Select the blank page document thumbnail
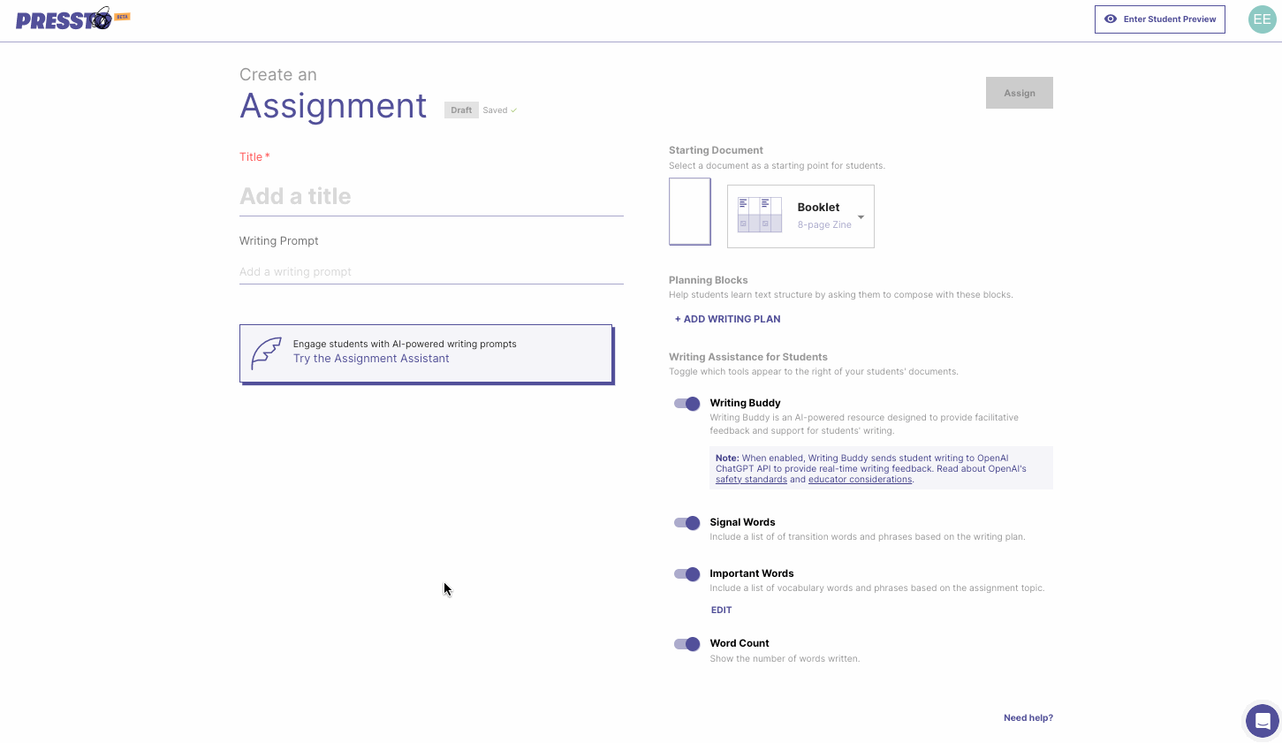The width and height of the screenshot is (1282, 743). click(689, 212)
